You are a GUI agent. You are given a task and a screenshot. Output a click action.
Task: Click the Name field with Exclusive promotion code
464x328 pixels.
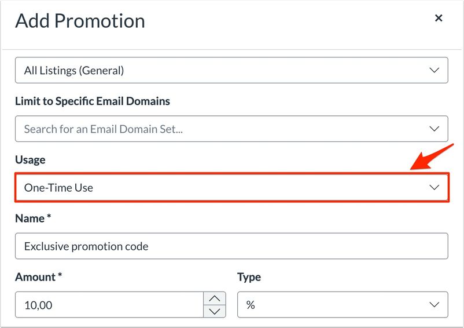point(231,246)
